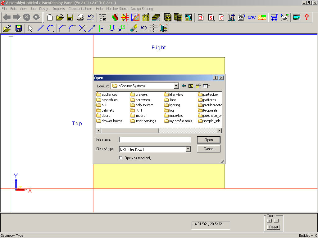Open the bill of materials B report icon
The width and height of the screenshot is (318, 238).
pyautogui.click(x=201, y=17)
